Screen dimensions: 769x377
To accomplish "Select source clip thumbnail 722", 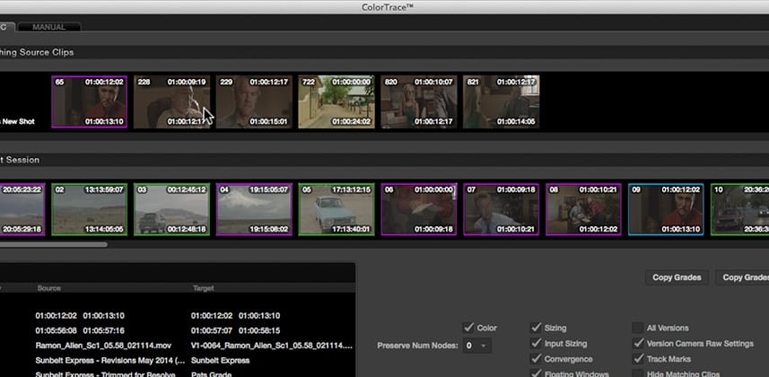I will coord(336,101).
